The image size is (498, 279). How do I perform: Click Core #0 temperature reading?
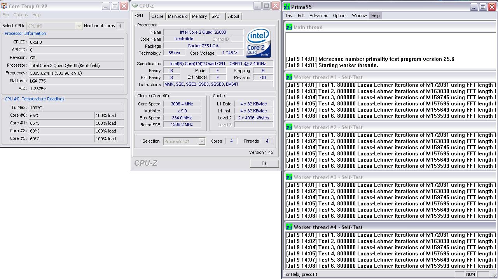(61, 115)
